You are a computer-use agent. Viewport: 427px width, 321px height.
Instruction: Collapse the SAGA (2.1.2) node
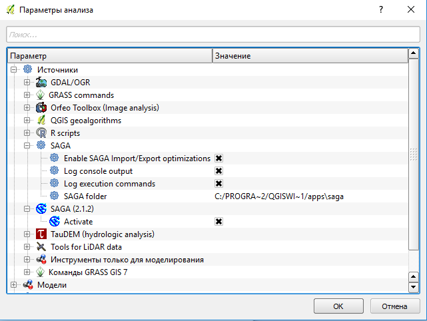(27, 209)
